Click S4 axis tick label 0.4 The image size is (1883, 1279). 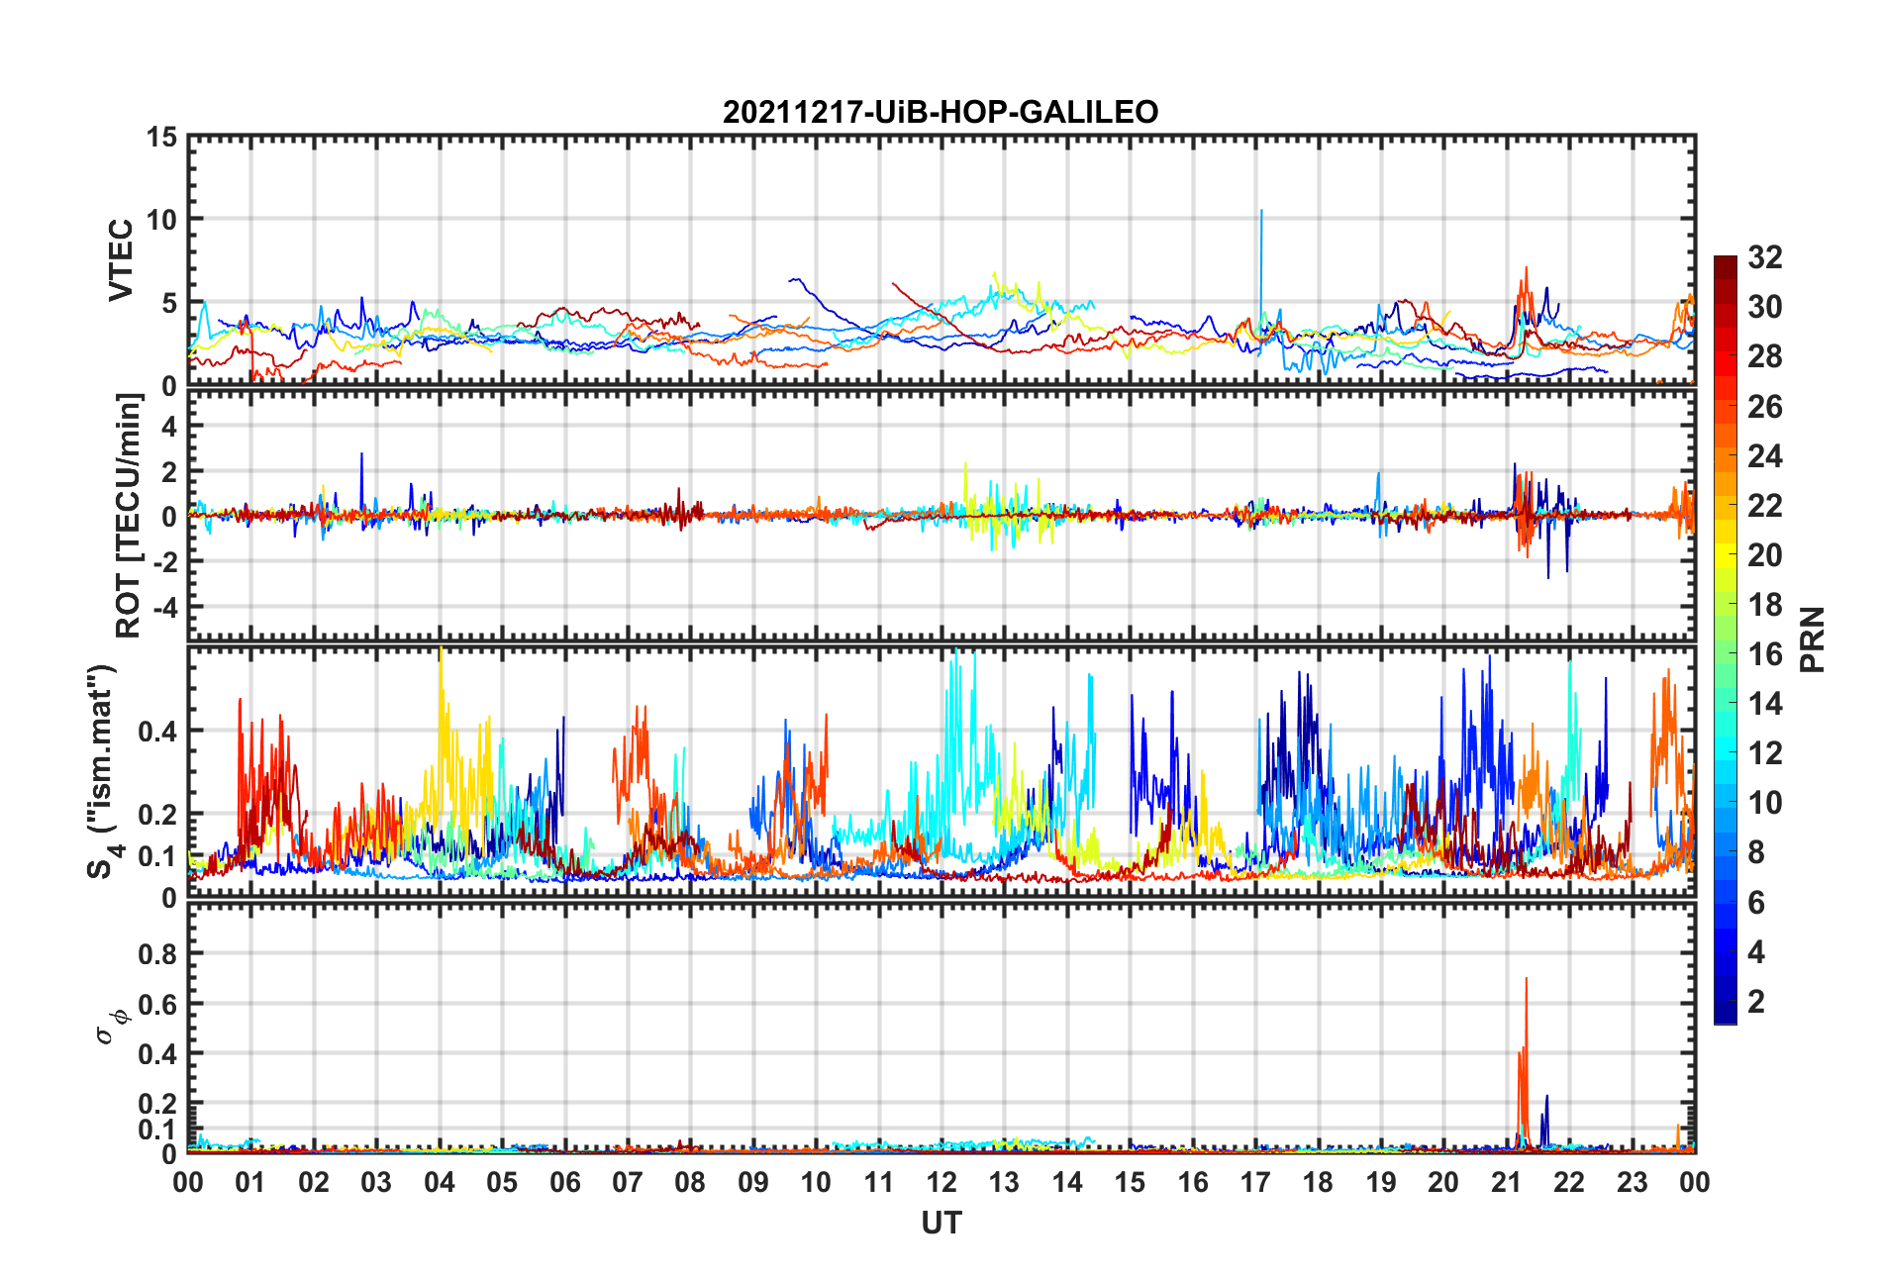pos(158,732)
